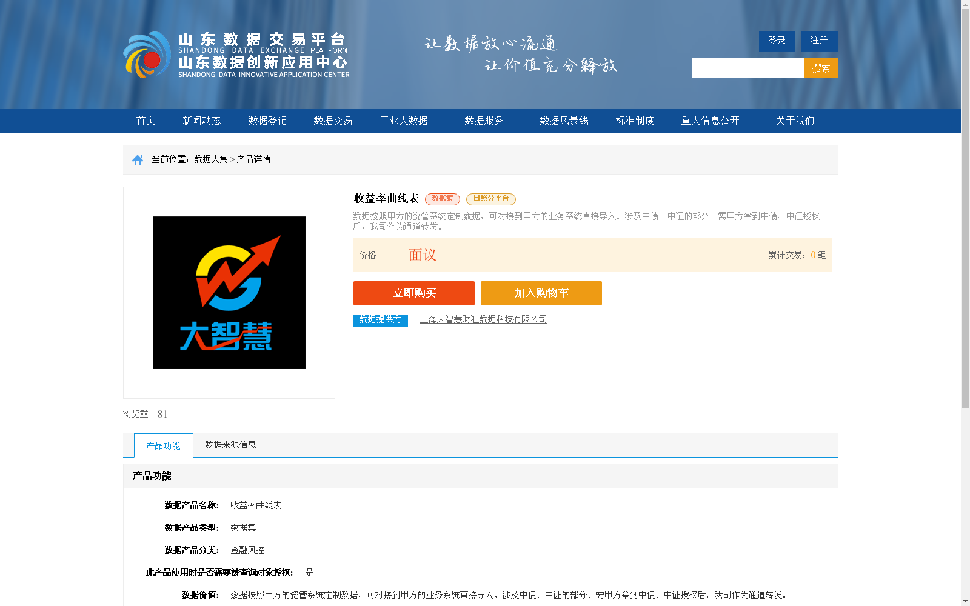The width and height of the screenshot is (970, 606).
Task: Open the 上海大智慧财汇数据科技有限公司 provider link
Action: [x=484, y=319]
